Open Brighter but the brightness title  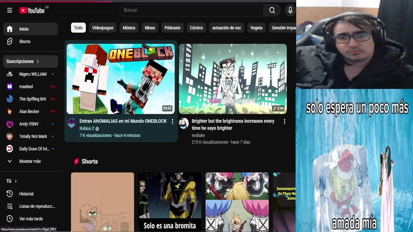[233, 124]
